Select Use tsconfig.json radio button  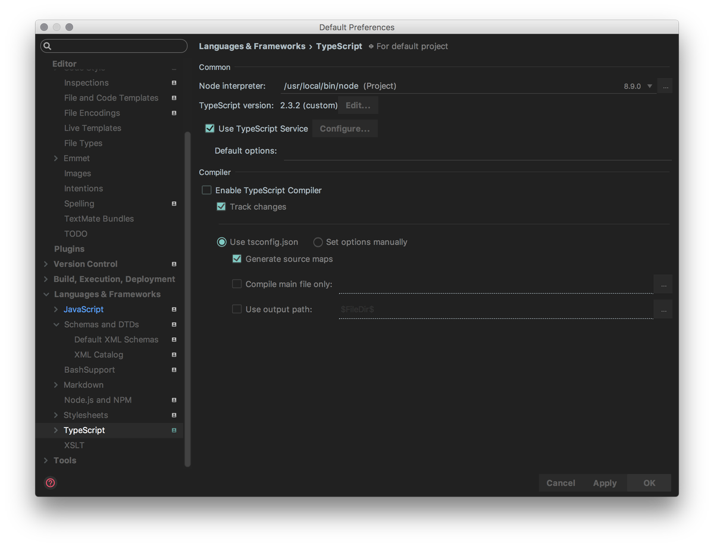[221, 242]
